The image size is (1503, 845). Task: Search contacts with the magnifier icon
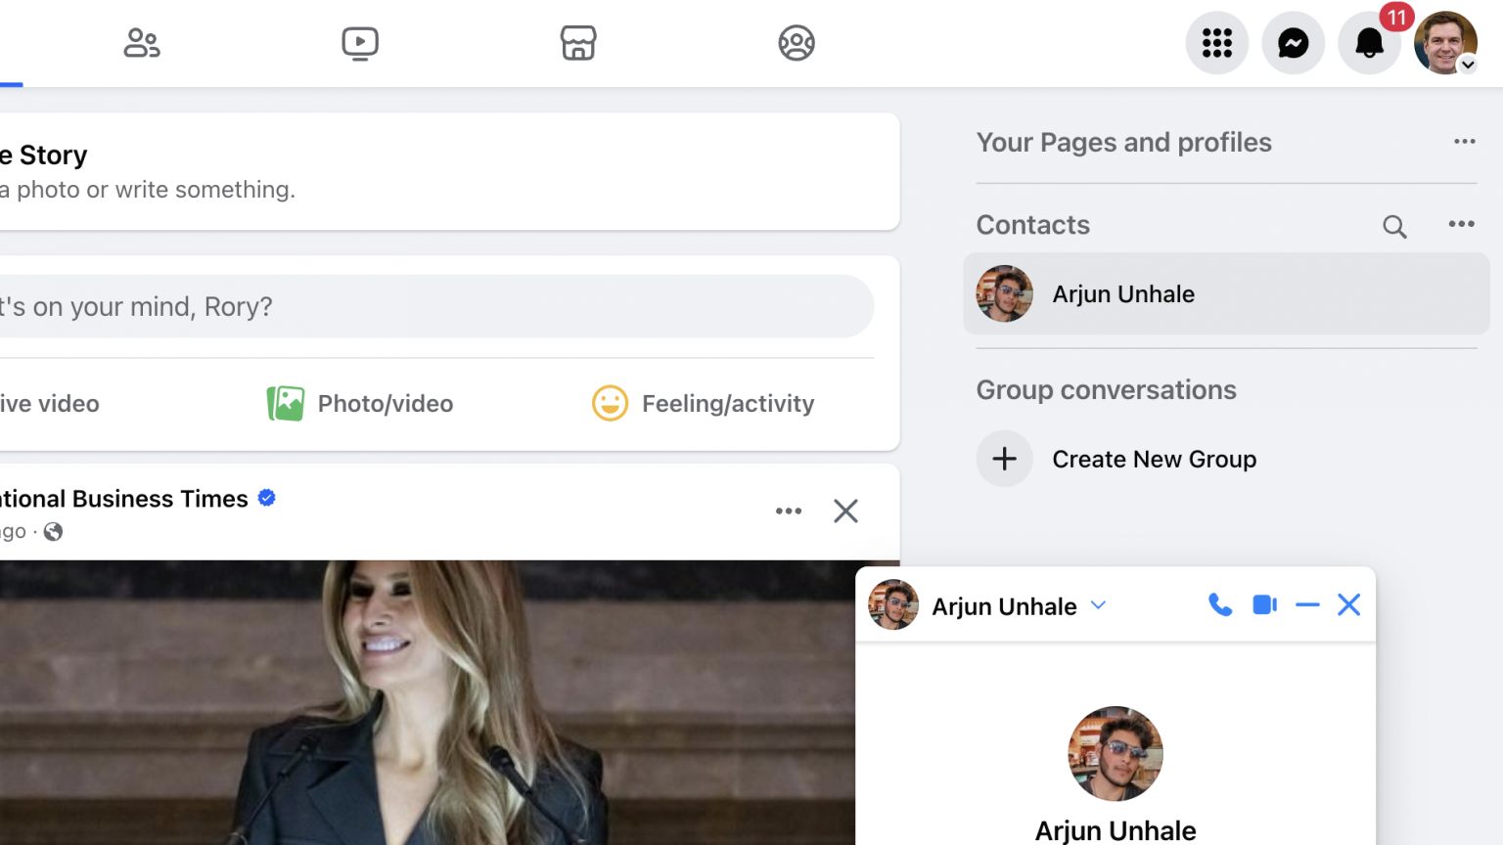point(1394,227)
